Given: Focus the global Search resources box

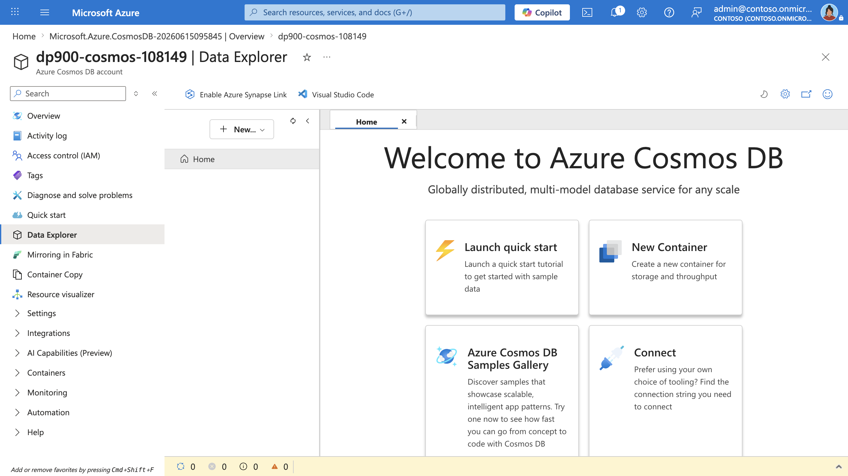Looking at the screenshot, I should 375,12.
